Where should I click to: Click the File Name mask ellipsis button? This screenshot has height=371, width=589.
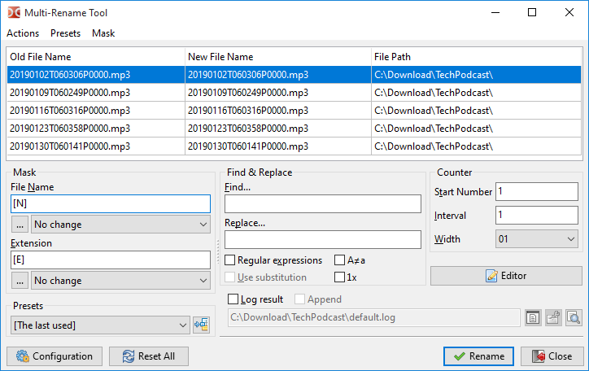click(20, 225)
